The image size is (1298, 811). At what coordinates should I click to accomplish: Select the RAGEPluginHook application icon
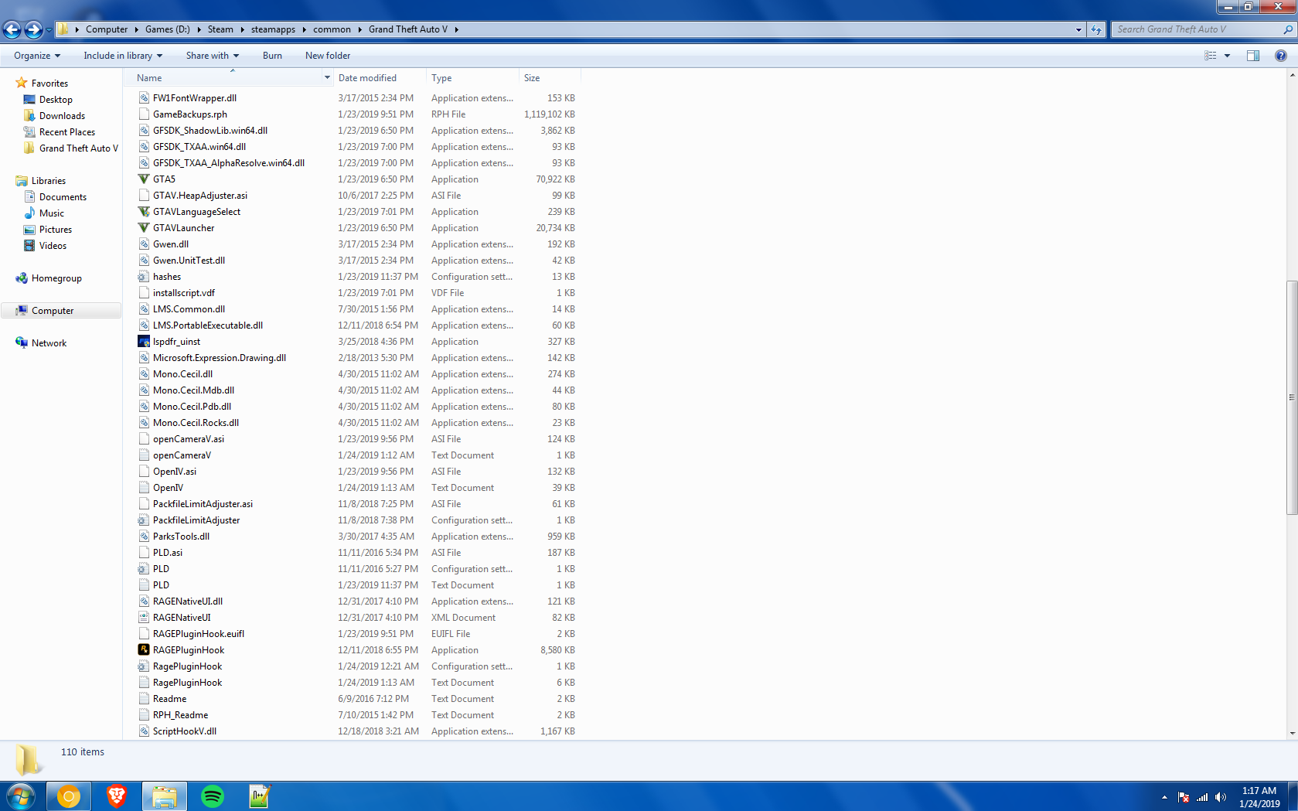coord(144,650)
